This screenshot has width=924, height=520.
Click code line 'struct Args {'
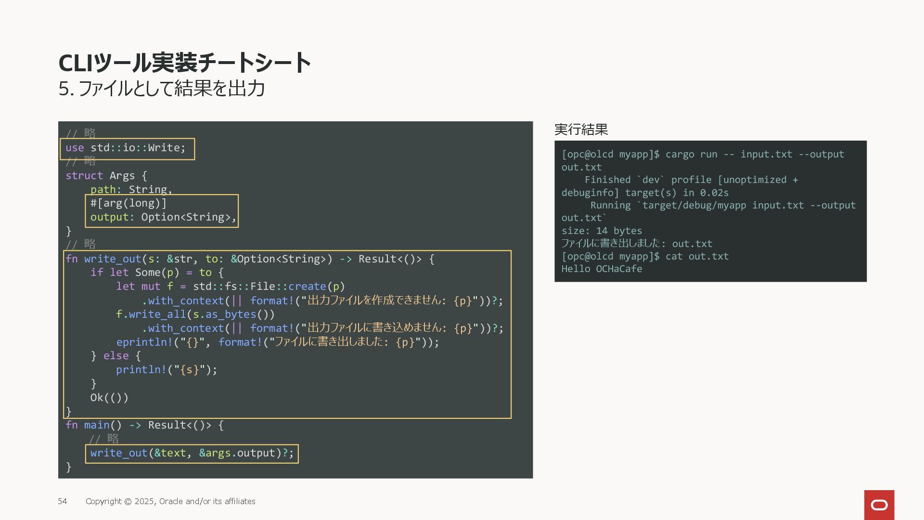106,176
